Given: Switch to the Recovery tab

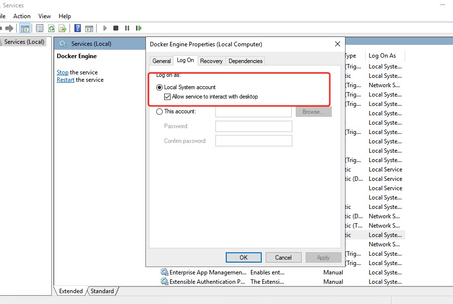Looking at the screenshot, I should click(211, 61).
